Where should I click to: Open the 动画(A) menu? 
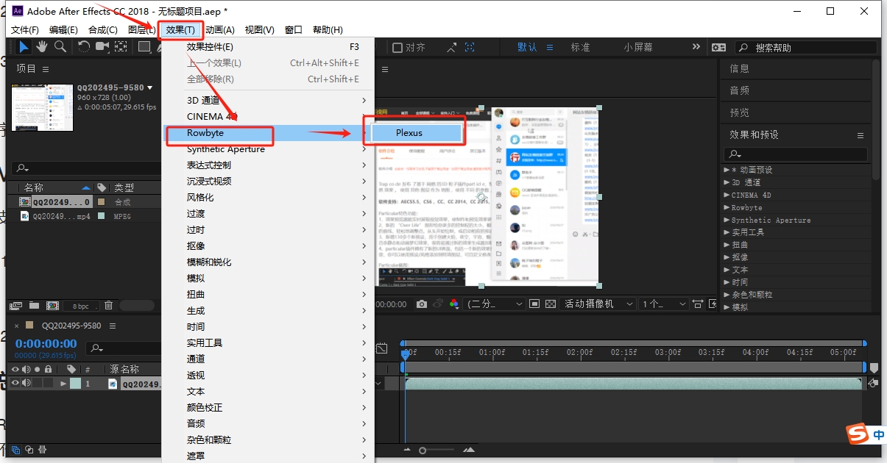pyautogui.click(x=219, y=29)
